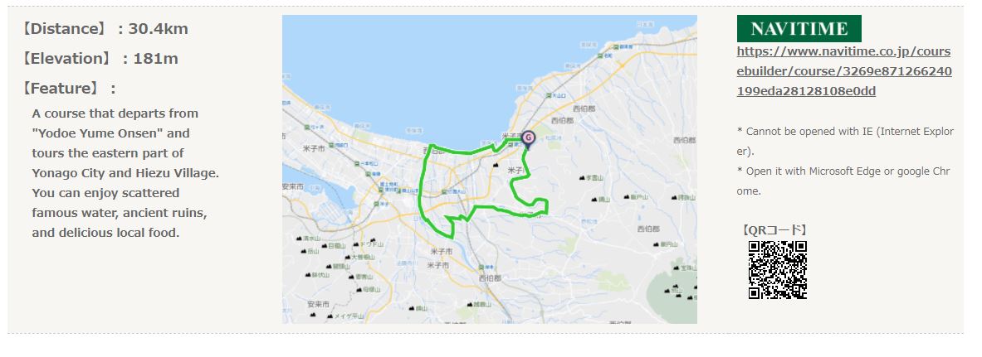
Task: Click the green NAVITIME logo
Action: [799, 28]
